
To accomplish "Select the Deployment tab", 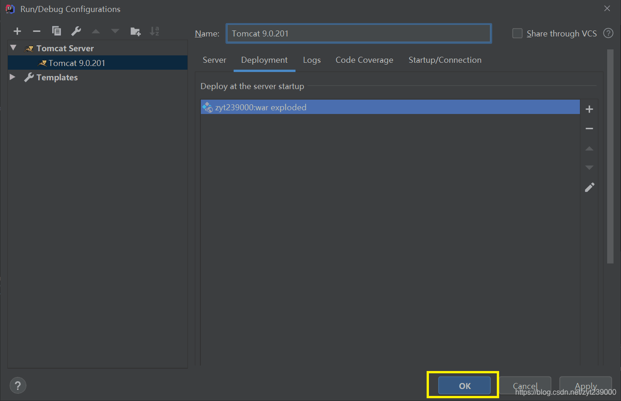I will [x=264, y=60].
